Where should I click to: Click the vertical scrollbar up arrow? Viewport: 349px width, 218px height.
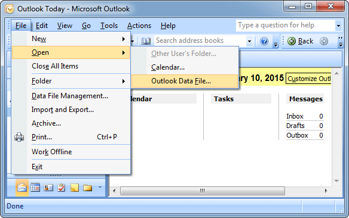336,73
